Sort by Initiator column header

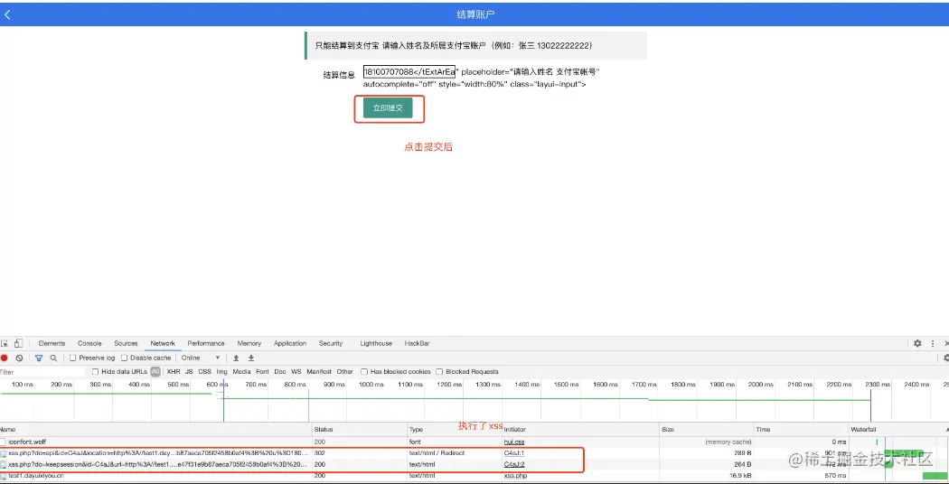click(580, 429)
